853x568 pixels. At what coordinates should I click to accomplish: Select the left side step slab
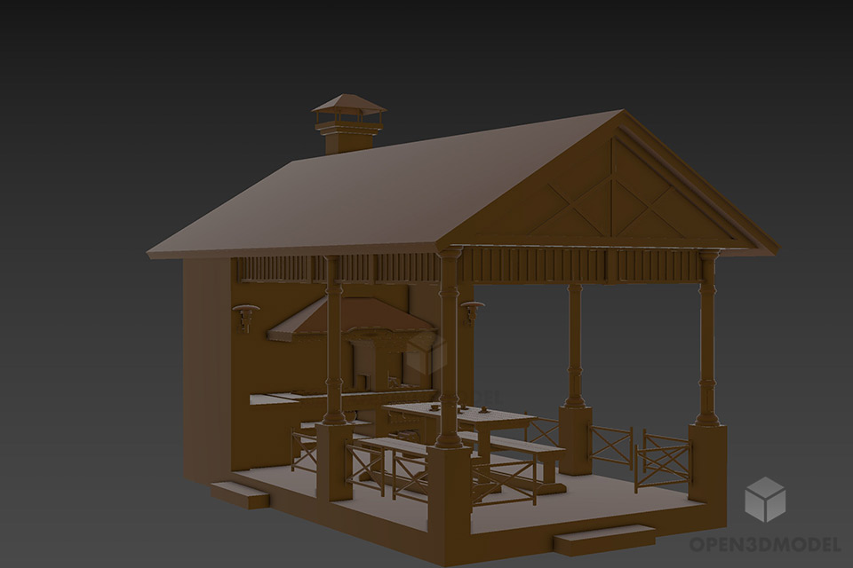click(239, 494)
